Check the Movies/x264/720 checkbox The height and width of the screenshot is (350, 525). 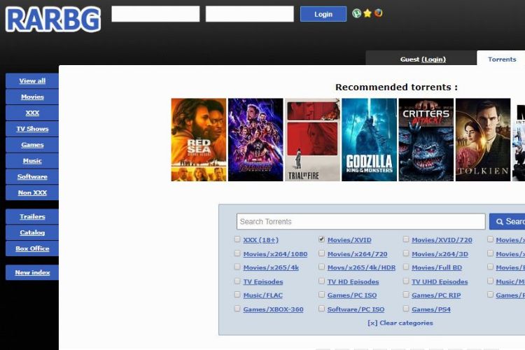pos(321,253)
